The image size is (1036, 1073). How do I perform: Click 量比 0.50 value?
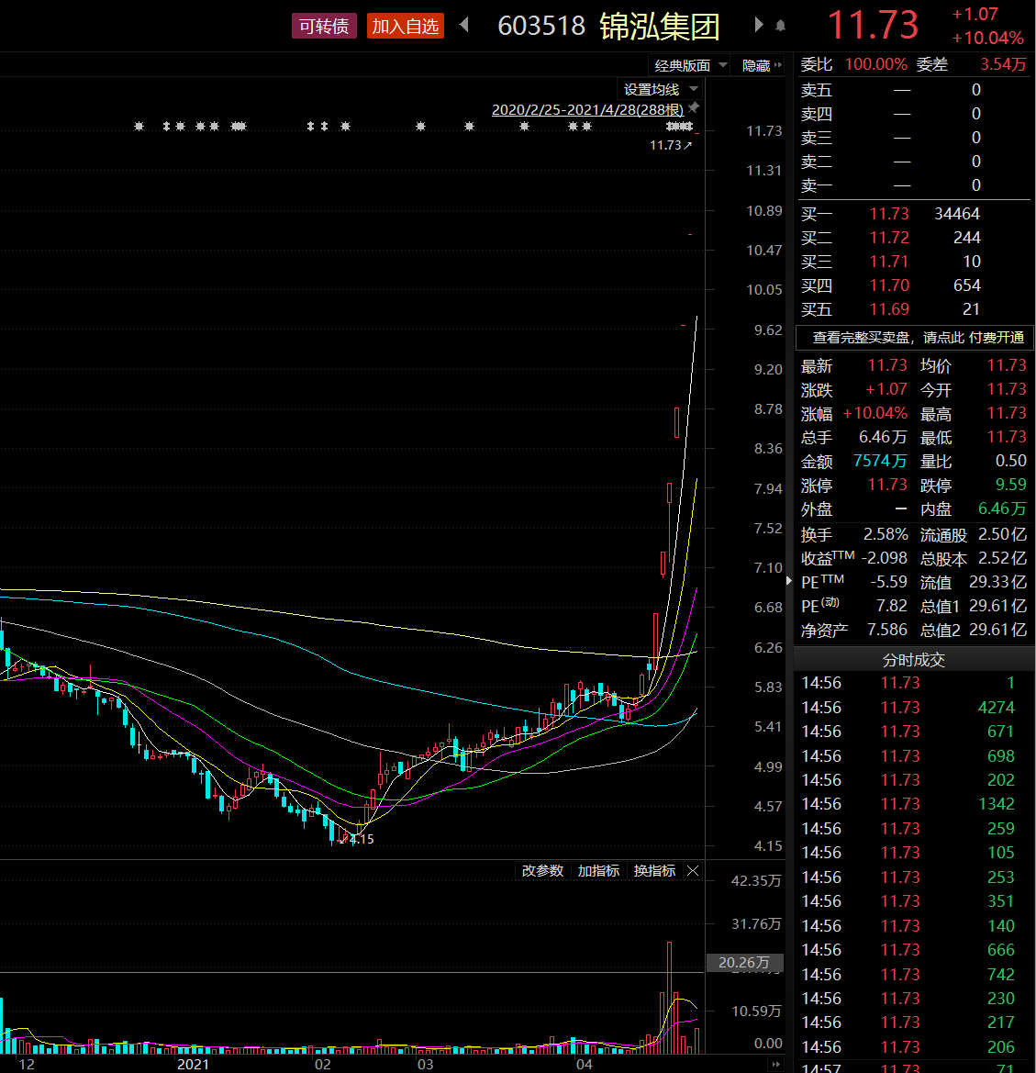(x=1010, y=461)
